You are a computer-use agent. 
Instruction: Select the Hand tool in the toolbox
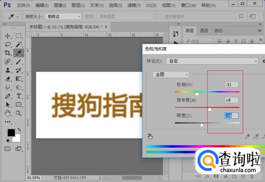(x=8, y=113)
